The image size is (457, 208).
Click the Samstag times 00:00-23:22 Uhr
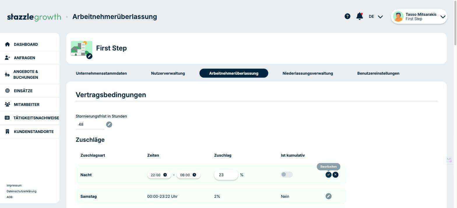pos(162,196)
